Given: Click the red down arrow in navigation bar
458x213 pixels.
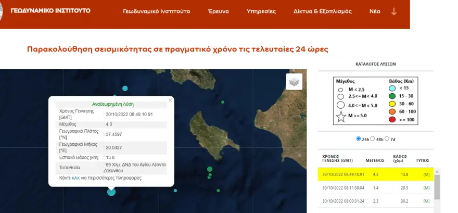Looking at the screenshot, I should tap(394, 11).
